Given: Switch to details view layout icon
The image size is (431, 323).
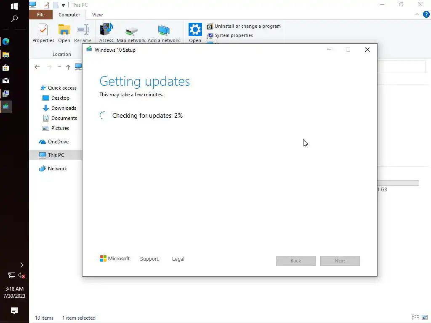Looking at the screenshot, I should pyautogui.click(x=415, y=318).
